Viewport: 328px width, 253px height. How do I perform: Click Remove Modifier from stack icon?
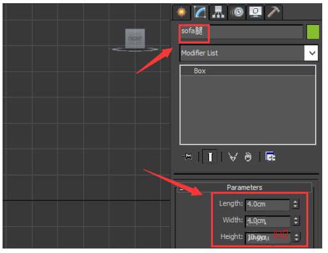coord(248,157)
